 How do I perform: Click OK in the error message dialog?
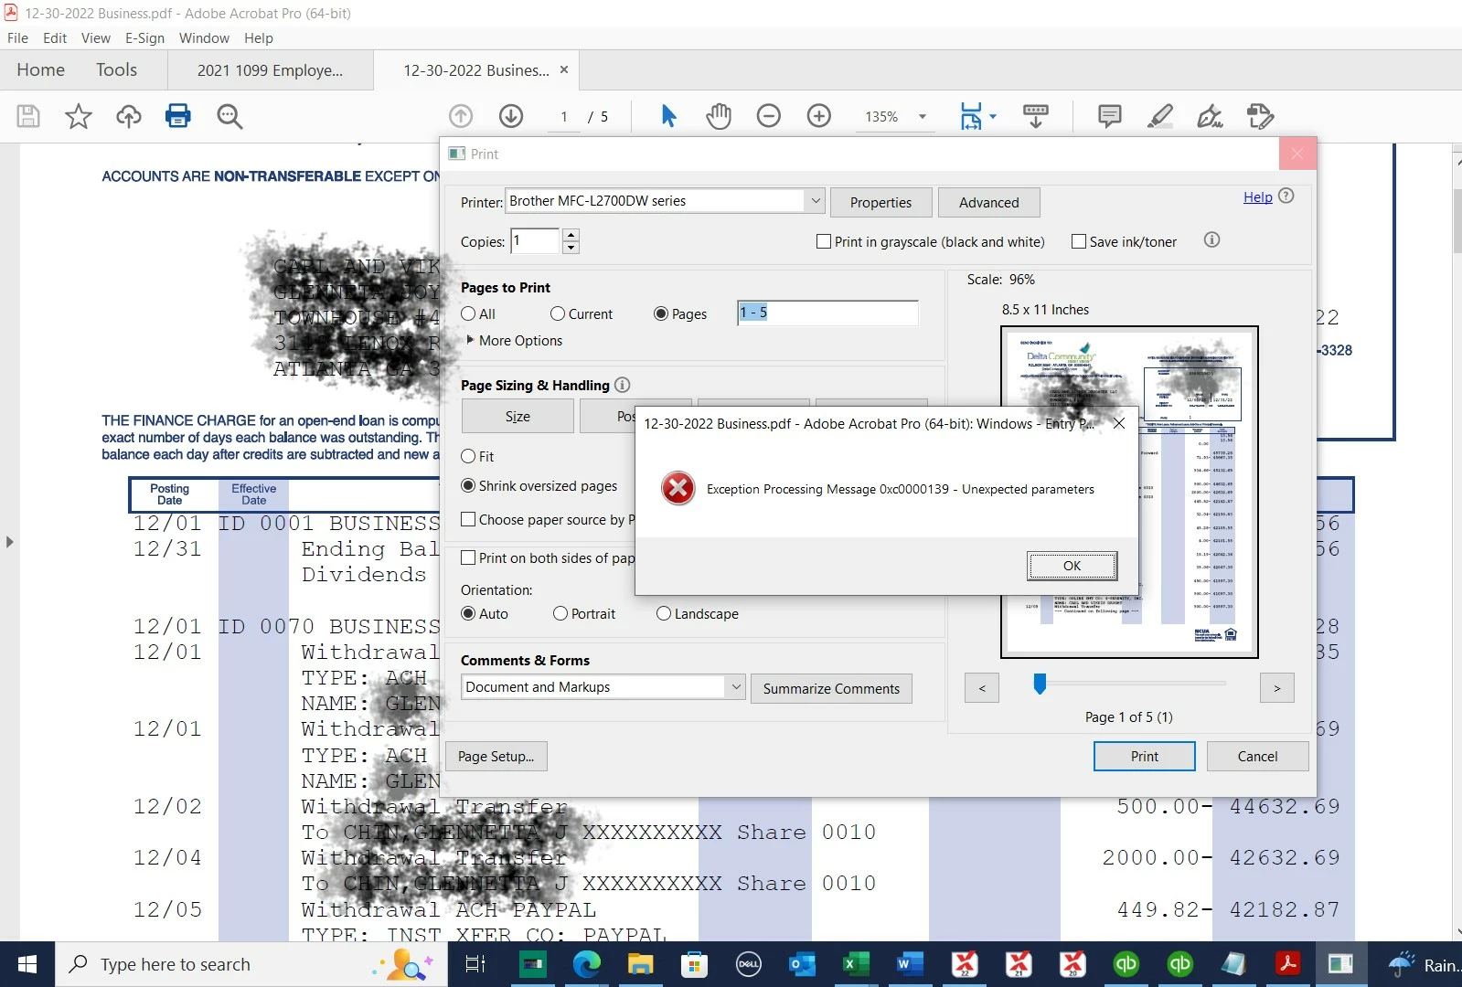click(1072, 566)
